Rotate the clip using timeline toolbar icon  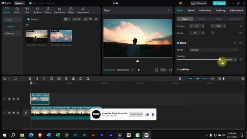(x=81, y=78)
